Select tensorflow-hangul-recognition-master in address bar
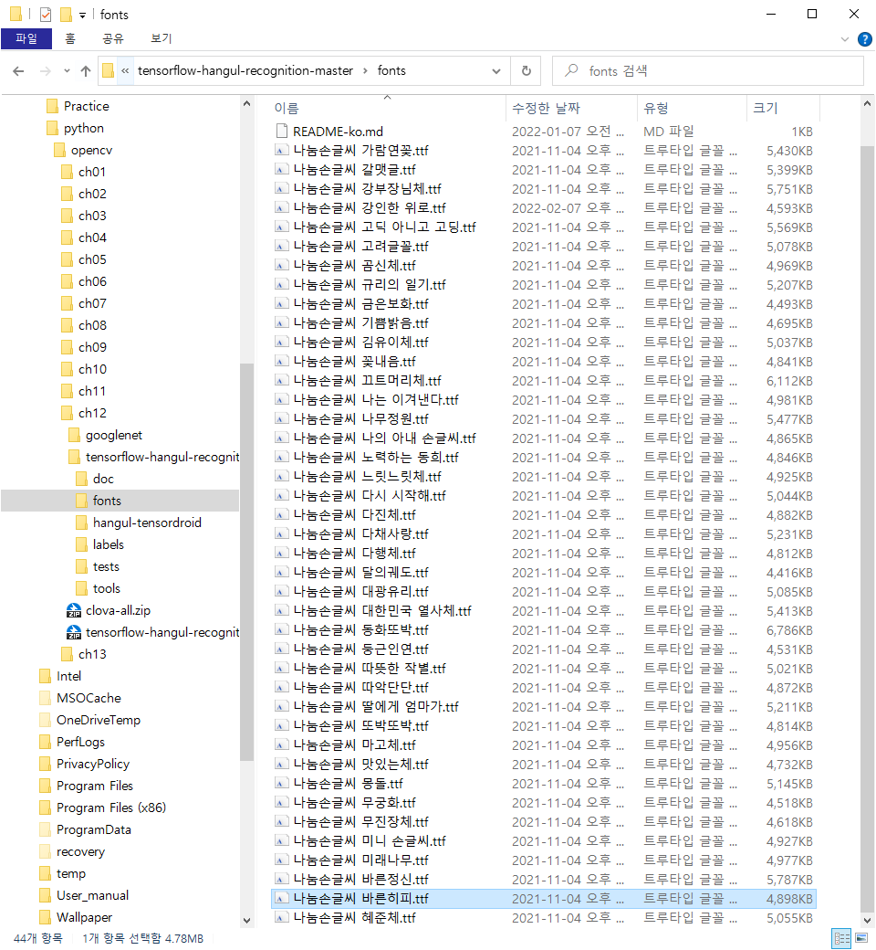 [x=245, y=71]
